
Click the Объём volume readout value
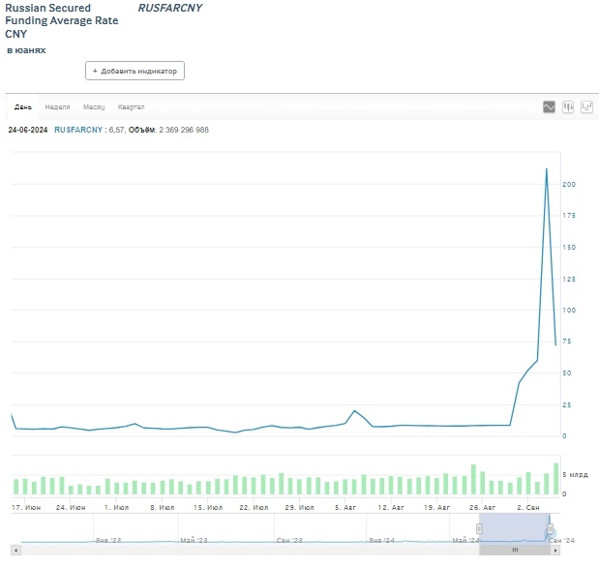pyautogui.click(x=184, y=130)
